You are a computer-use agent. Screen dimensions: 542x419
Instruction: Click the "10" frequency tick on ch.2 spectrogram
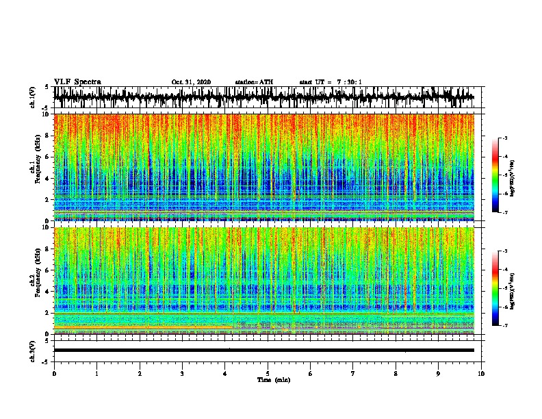pos(47,227)
